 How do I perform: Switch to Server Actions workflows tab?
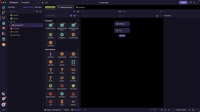(x=28, y=7)
